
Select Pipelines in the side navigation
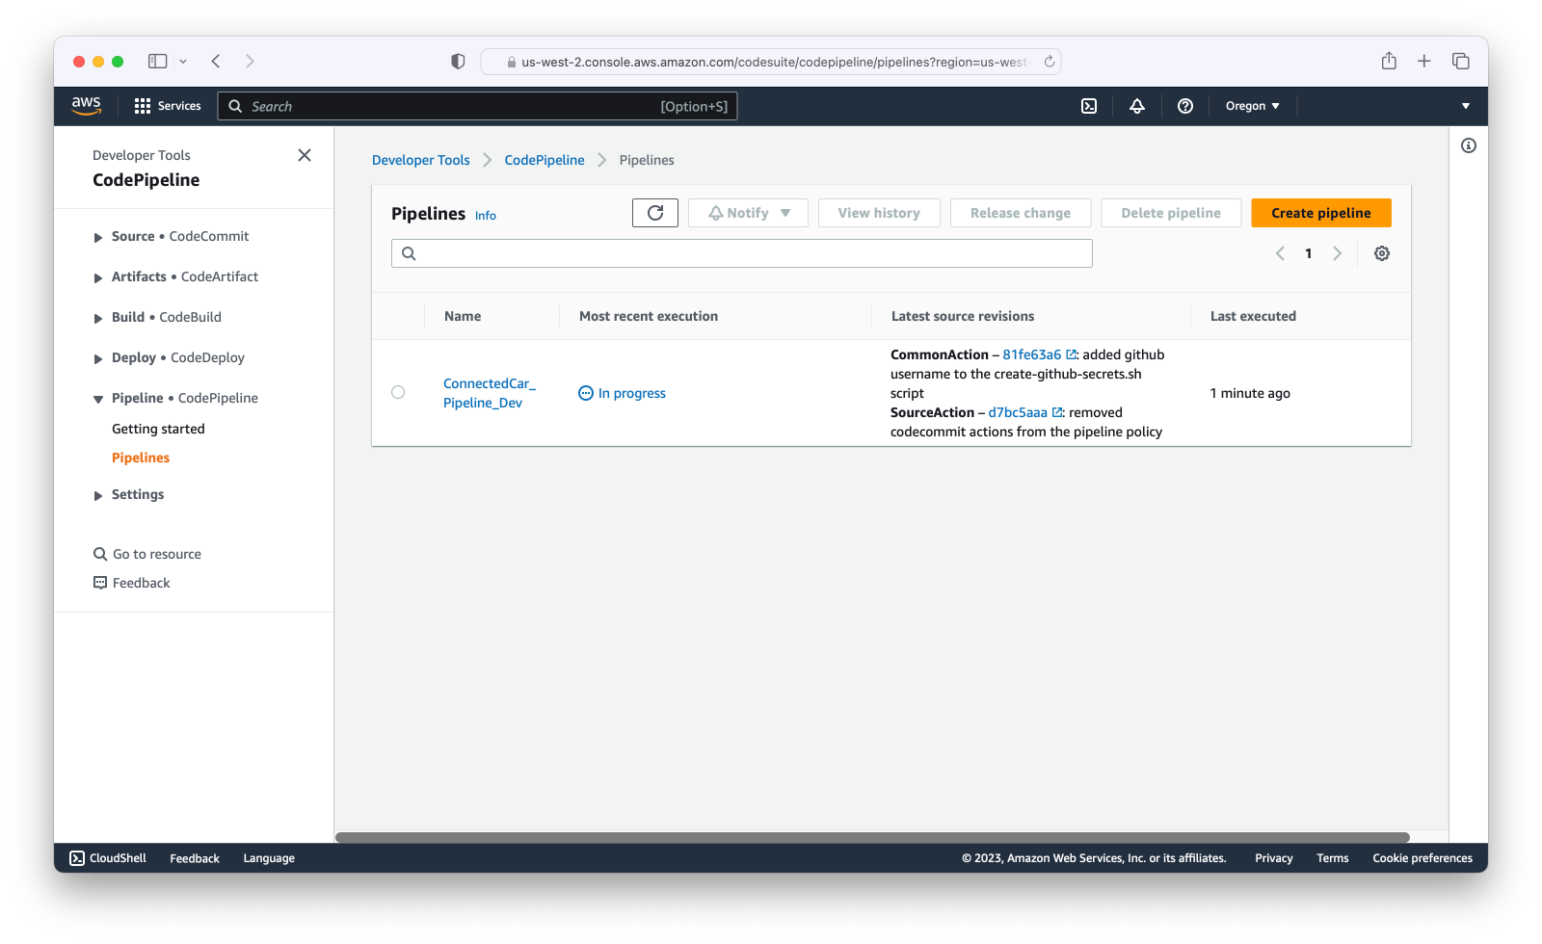pyautogui.click(x=141, y=458)
